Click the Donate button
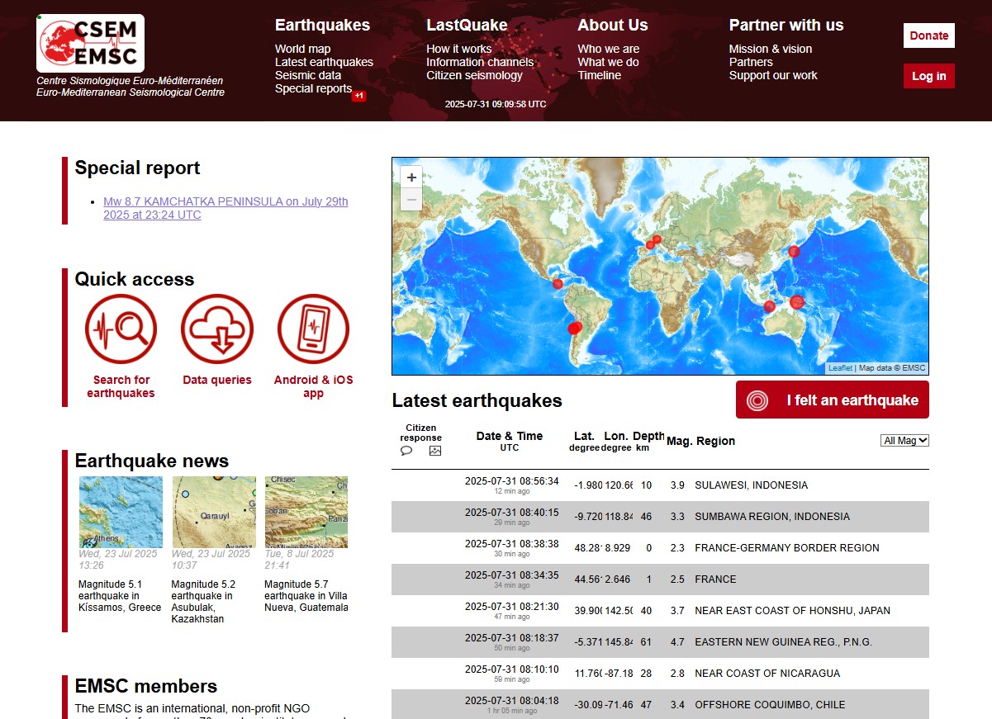992x719 pixels. point(929,35)
